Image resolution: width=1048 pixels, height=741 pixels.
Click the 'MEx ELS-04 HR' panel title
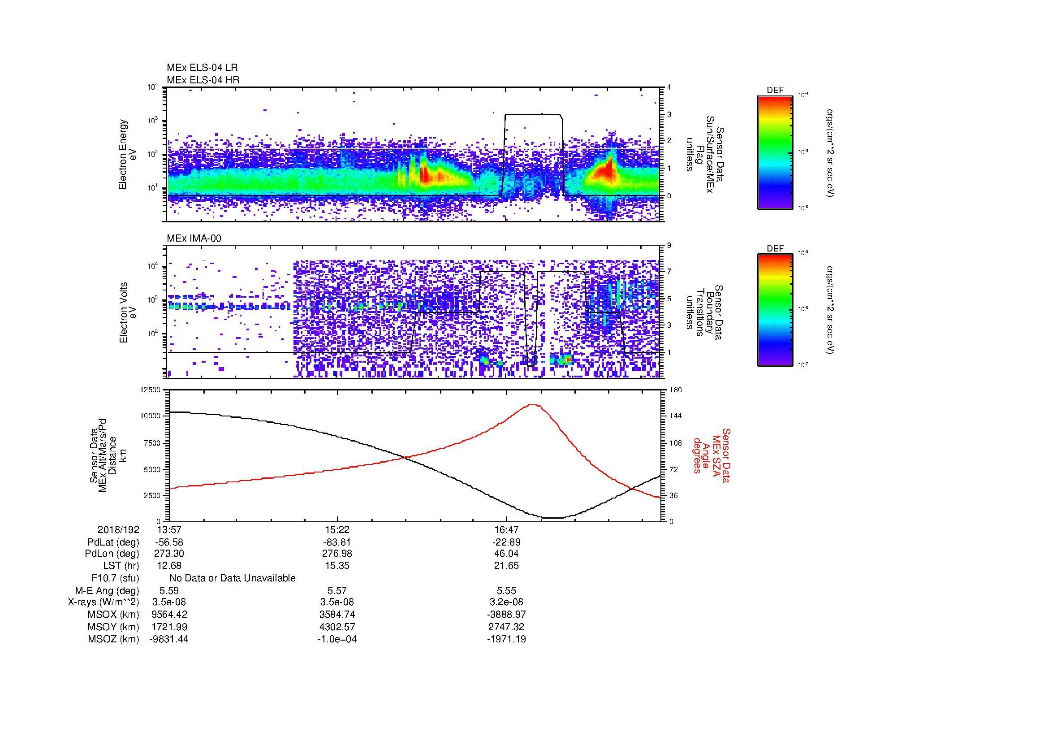pos(203,80)
